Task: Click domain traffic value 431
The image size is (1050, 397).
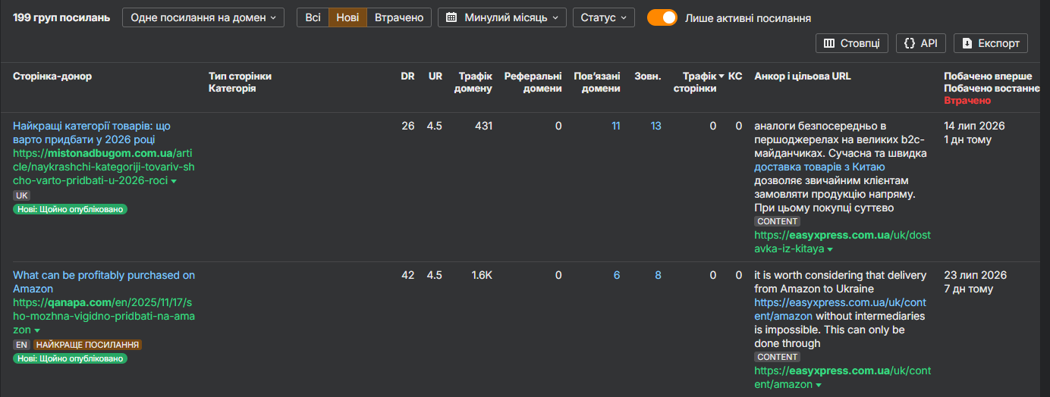Action: point(483,126)
